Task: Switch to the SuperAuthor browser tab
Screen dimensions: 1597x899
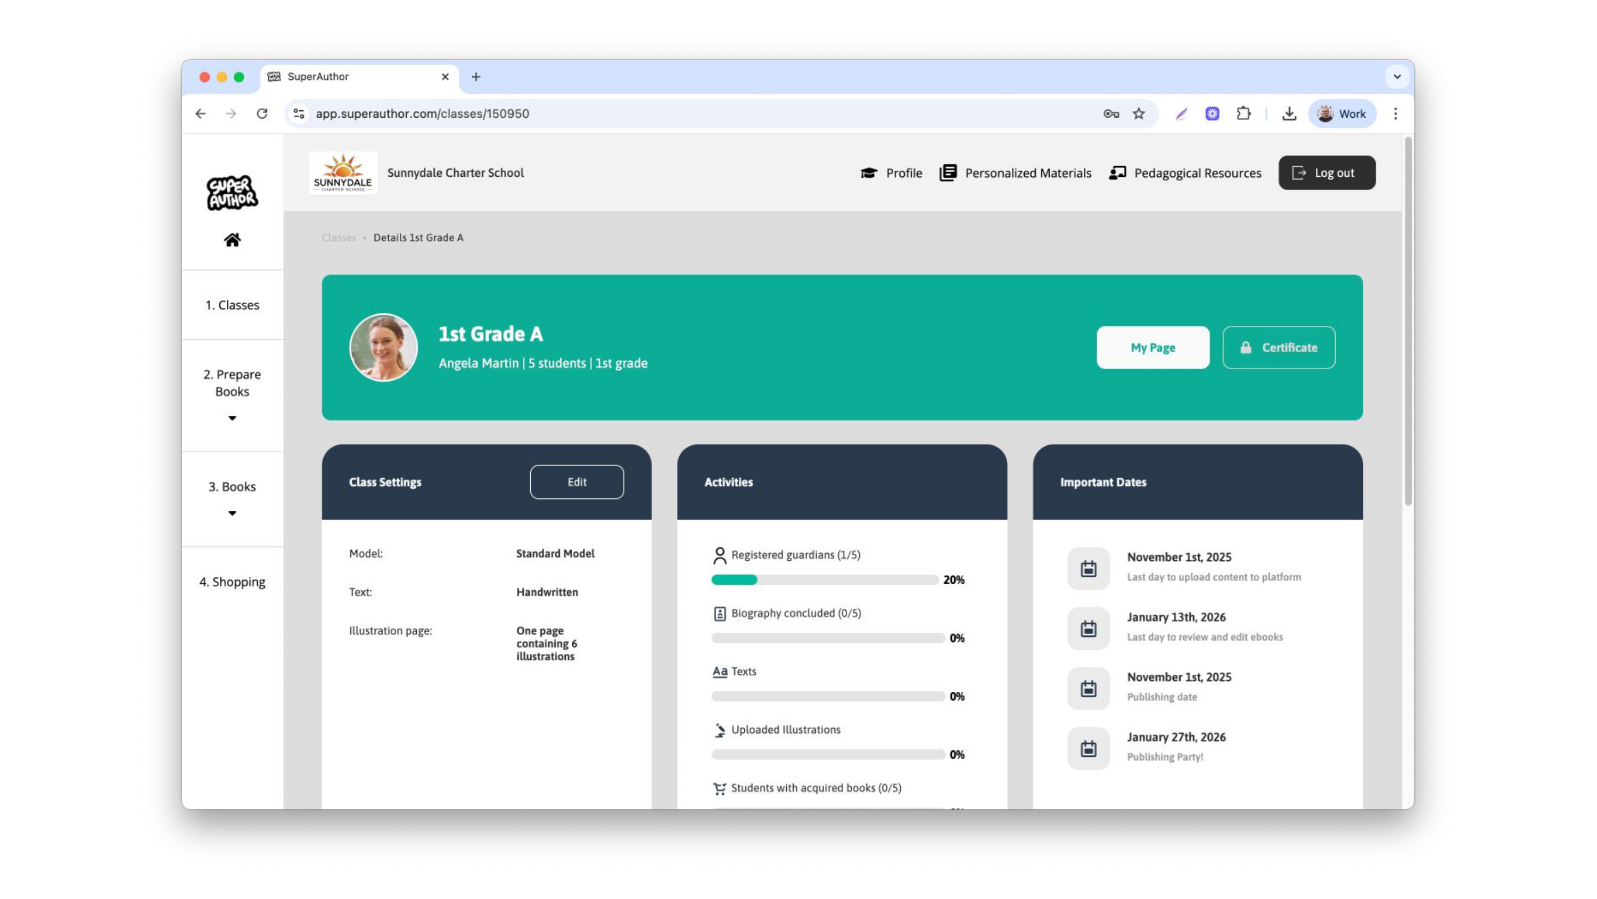Action: [359, 77]
